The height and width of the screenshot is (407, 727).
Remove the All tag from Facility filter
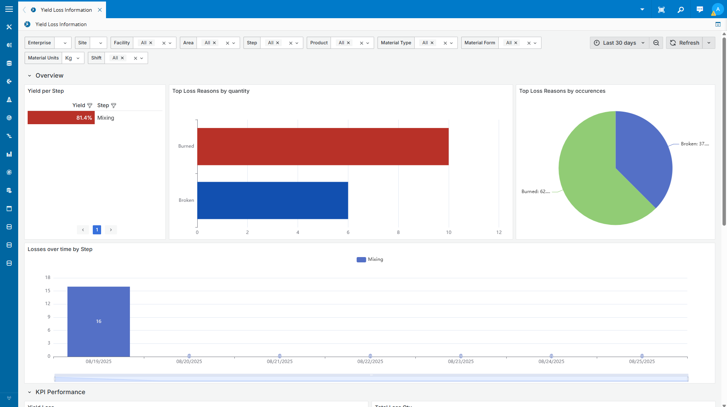click(x=151, y=43)
